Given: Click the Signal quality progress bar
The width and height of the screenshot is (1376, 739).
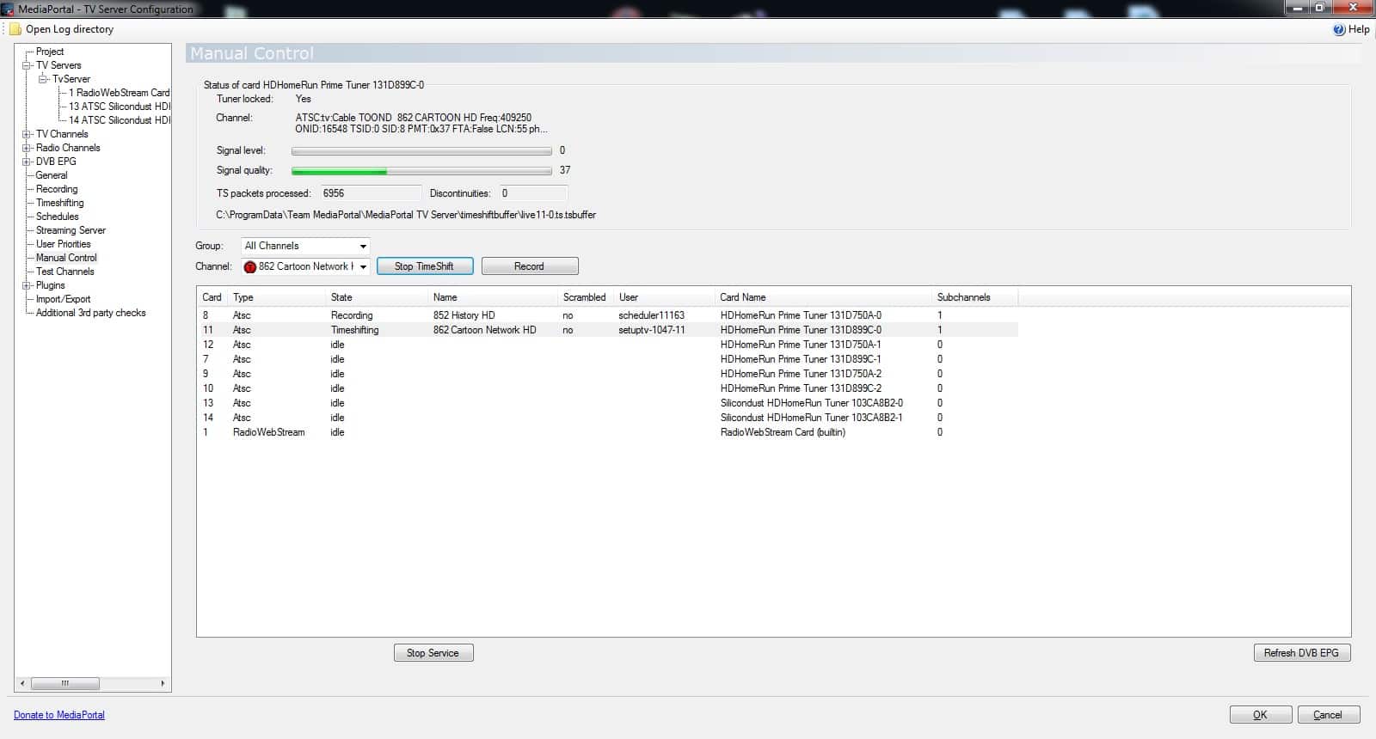Looking at the screenshot, I should [421, 171].
